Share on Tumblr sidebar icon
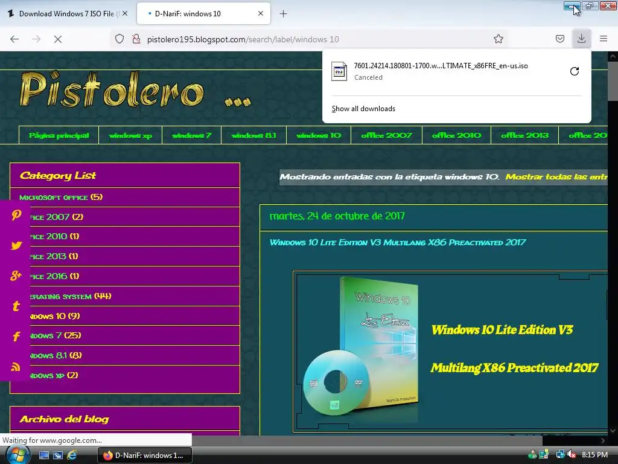618x464 pixels. [16, 306]
